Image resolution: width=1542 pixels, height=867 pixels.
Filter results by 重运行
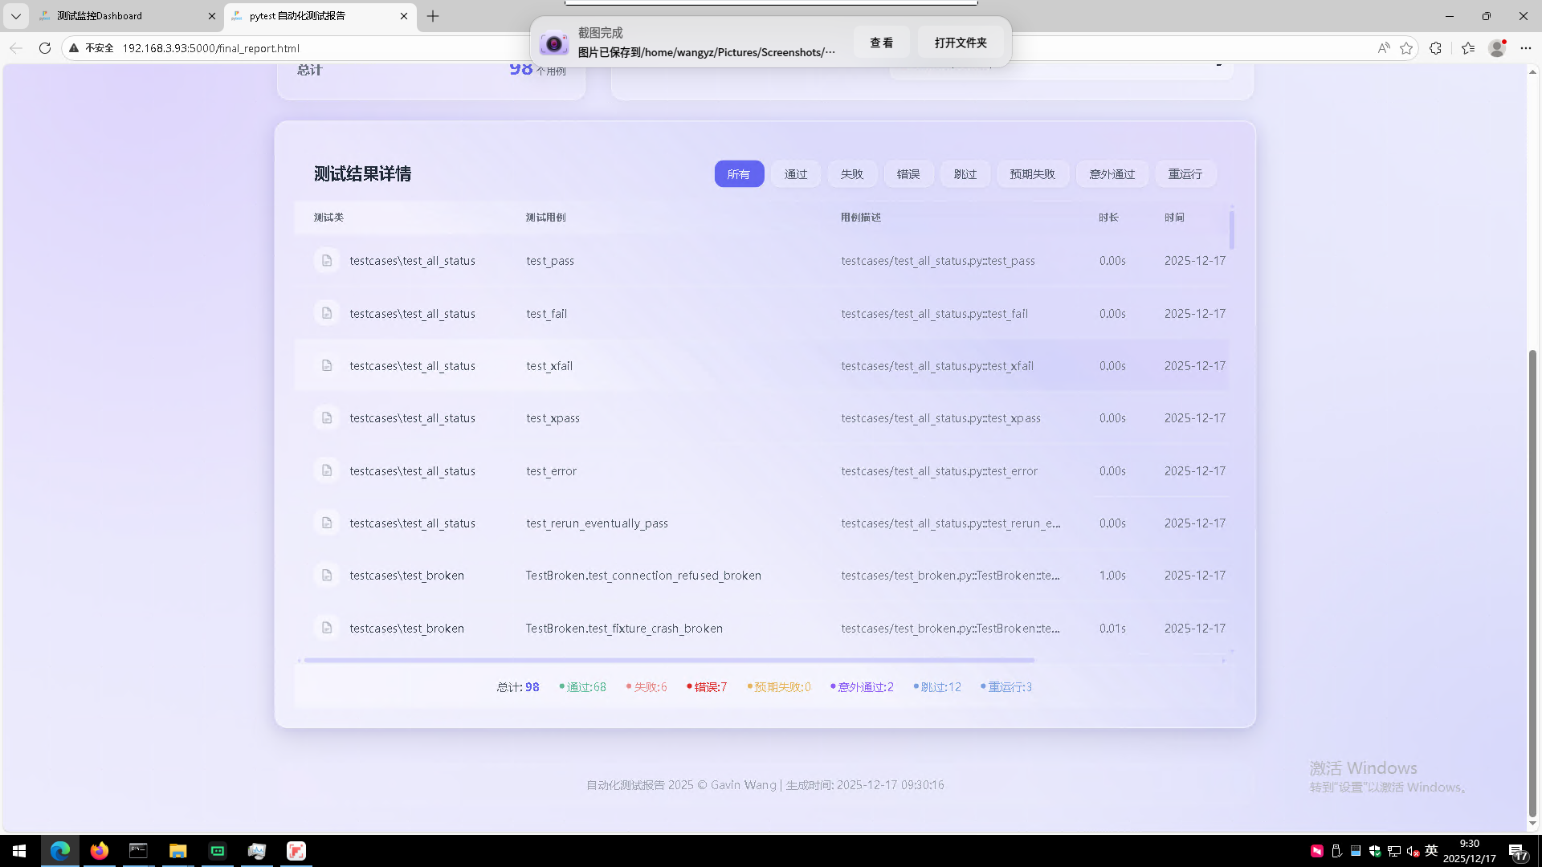1185,174
